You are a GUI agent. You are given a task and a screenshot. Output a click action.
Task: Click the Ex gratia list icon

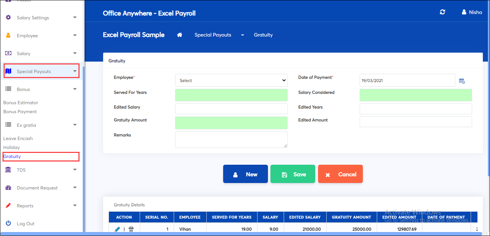tap(9, 125)
